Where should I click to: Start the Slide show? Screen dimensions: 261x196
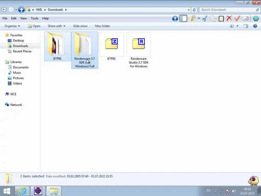click(80, 26)
